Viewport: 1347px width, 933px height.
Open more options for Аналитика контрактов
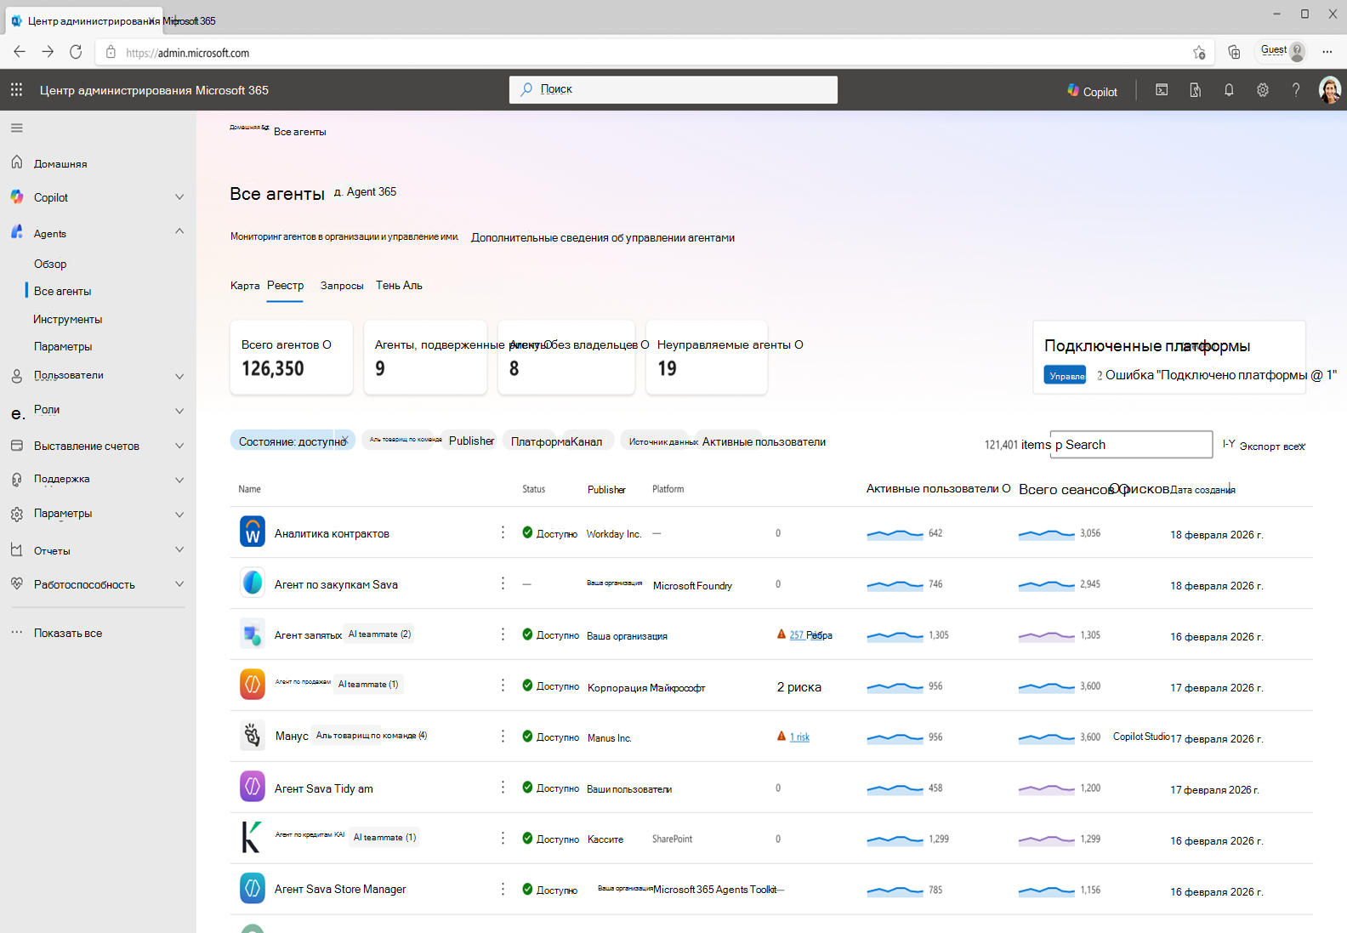(503, 532)
